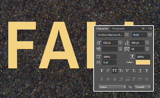160x98 pixels.
Task: Toggle Faux Bold style button
Action: [x=102, y=70]
